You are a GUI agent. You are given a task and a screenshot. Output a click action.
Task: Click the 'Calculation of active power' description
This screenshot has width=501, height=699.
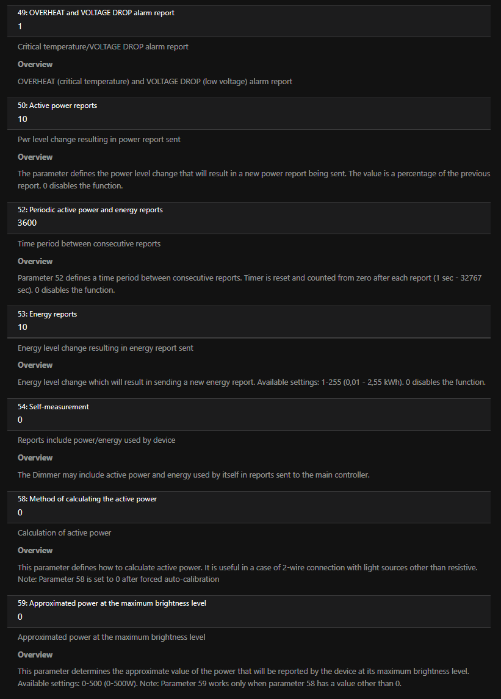pyautogui.click(x=65, y=533)
